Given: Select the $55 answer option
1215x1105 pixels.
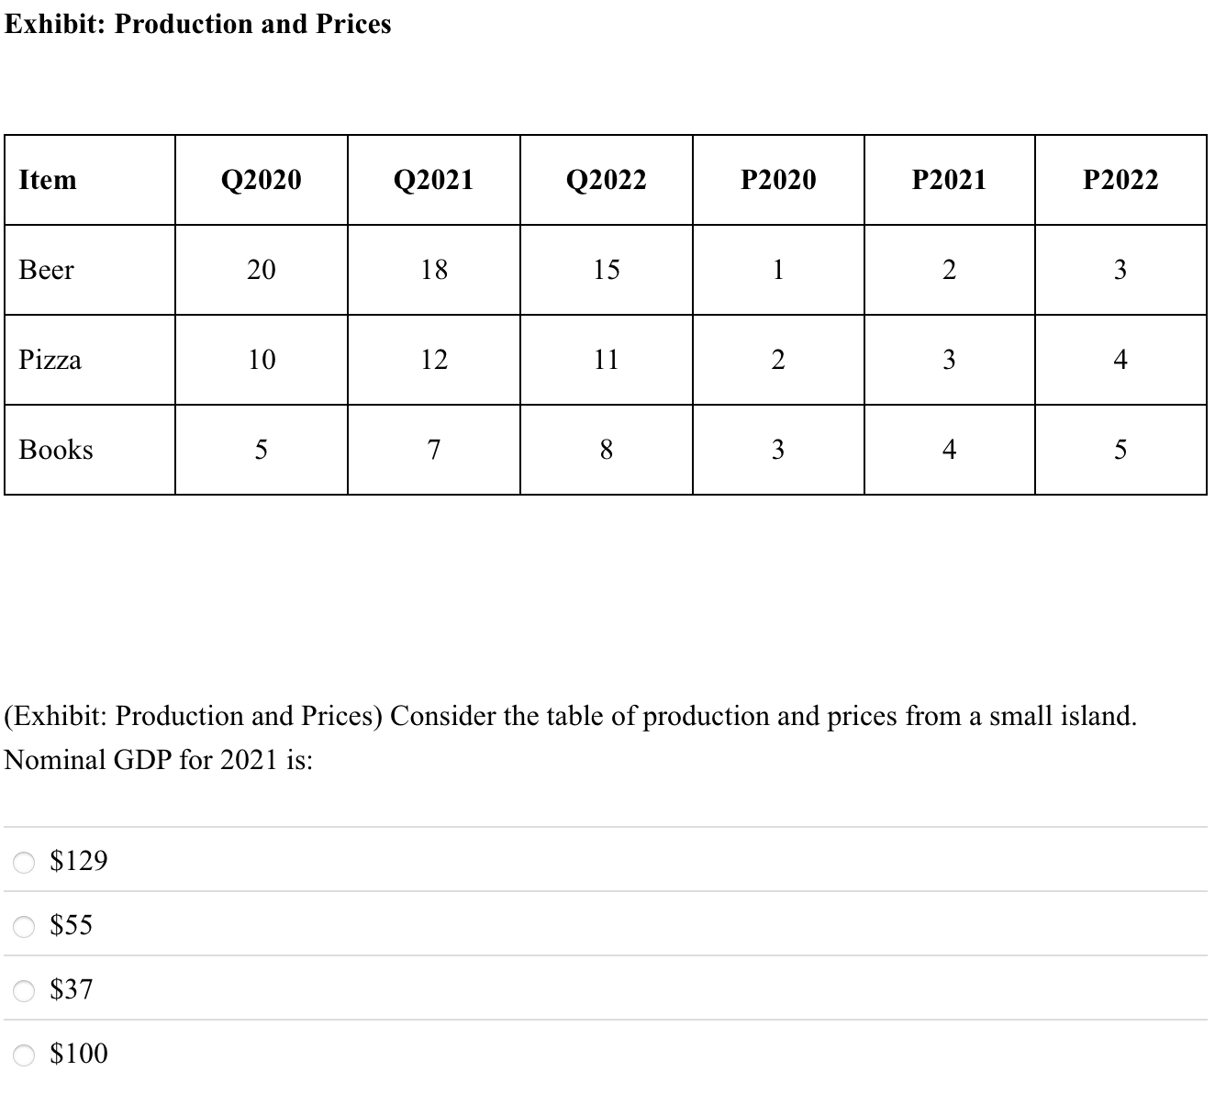Looking at the screenshot, I should click(x=70, y=924).
